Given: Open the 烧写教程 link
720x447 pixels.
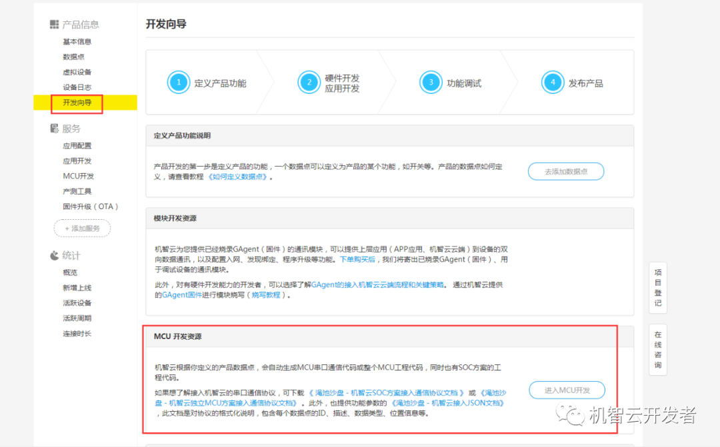Looking at the screenshot, I should 266,295.
